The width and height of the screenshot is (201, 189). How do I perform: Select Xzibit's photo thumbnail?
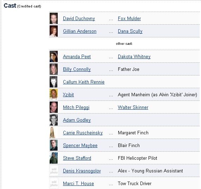tap(54, 94)
